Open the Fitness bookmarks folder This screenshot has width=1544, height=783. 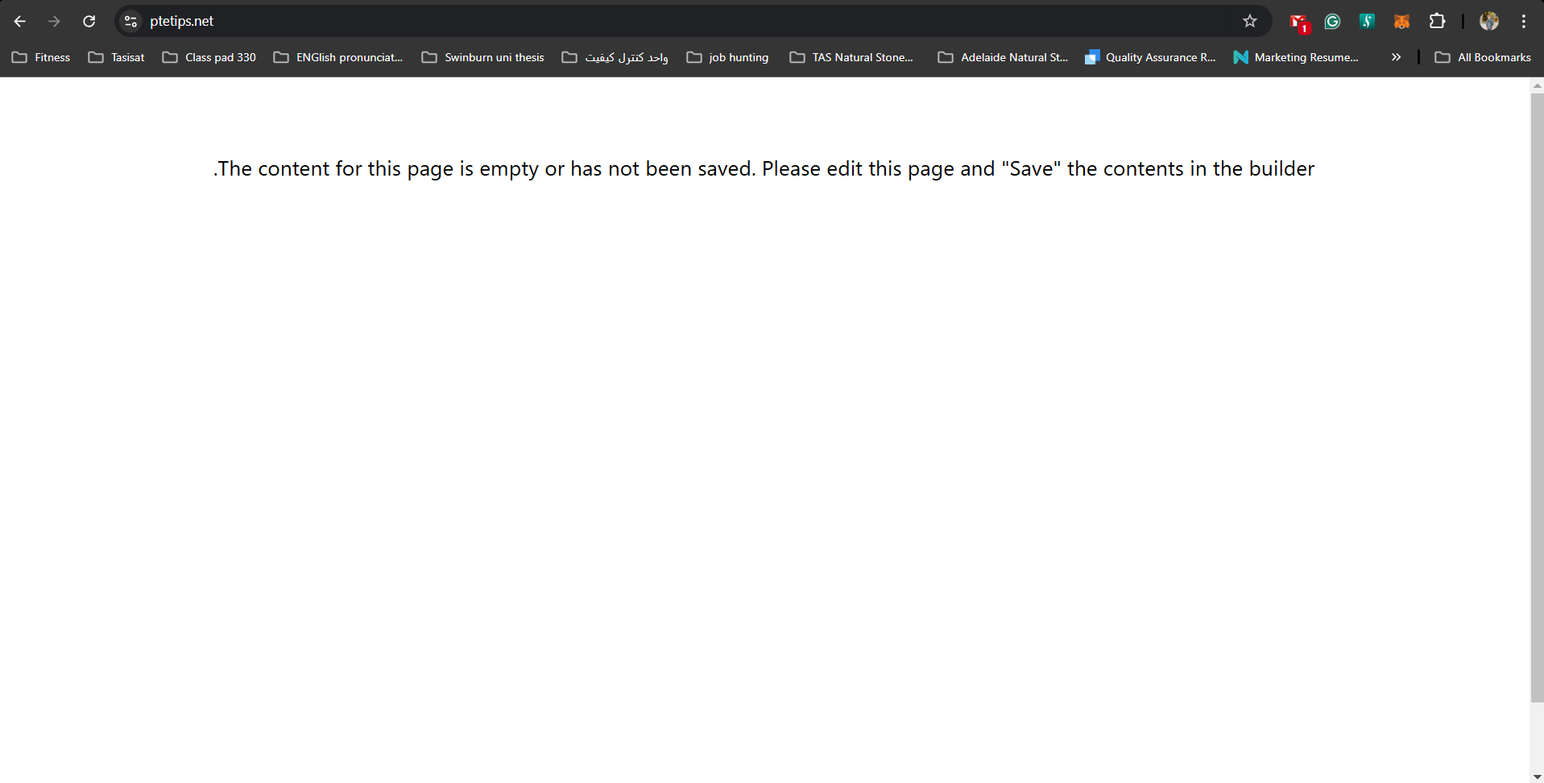click(x=41, y=57)
